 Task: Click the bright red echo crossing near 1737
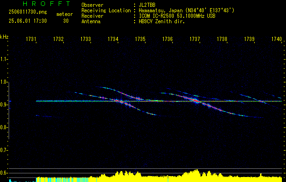[x=196, y=101]
